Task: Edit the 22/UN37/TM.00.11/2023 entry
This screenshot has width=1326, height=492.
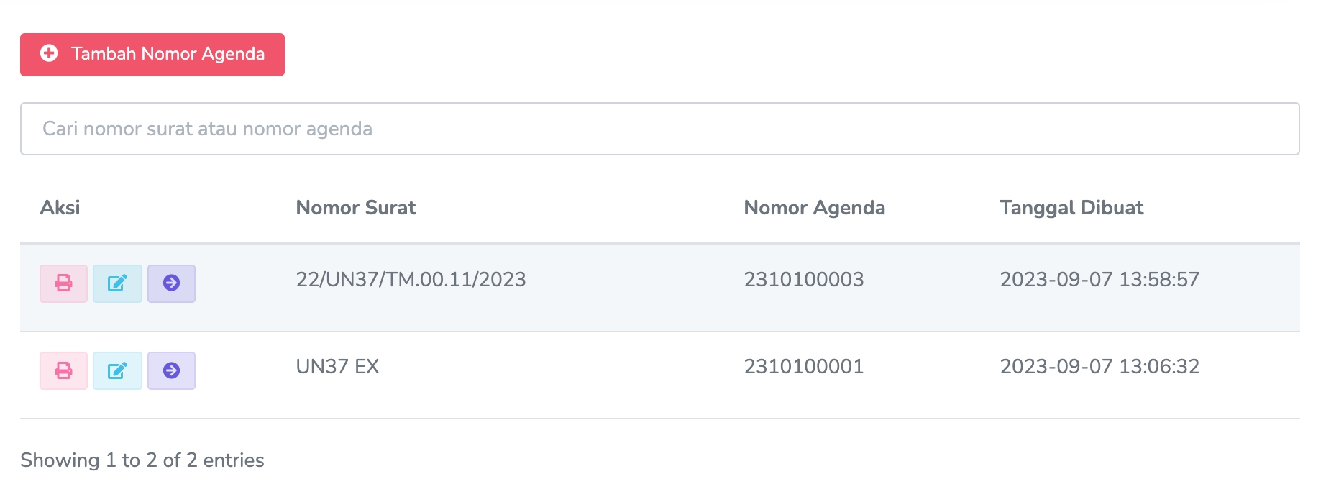Action: [117, 283]
